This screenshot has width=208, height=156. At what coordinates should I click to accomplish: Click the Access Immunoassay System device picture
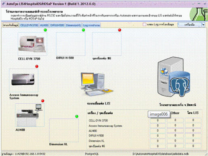click(x=24, y=80)
